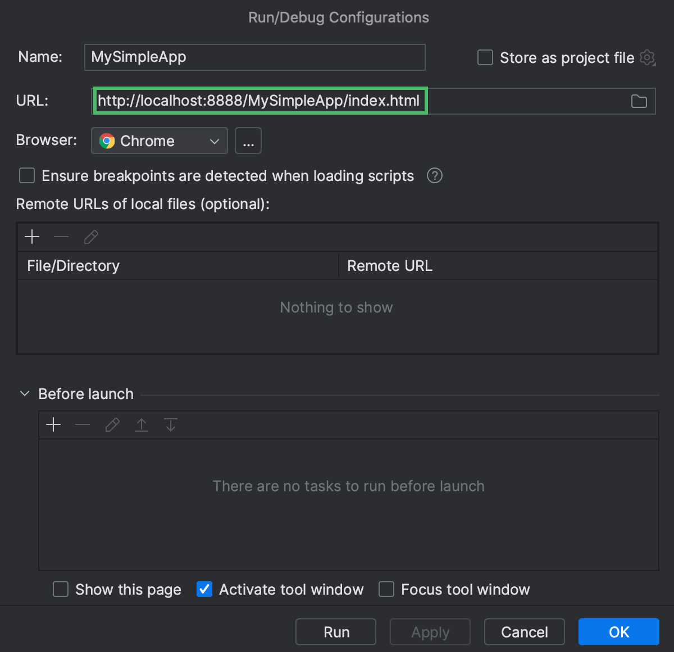
Task: Confirm settings with OK
Action: point(618,632)
